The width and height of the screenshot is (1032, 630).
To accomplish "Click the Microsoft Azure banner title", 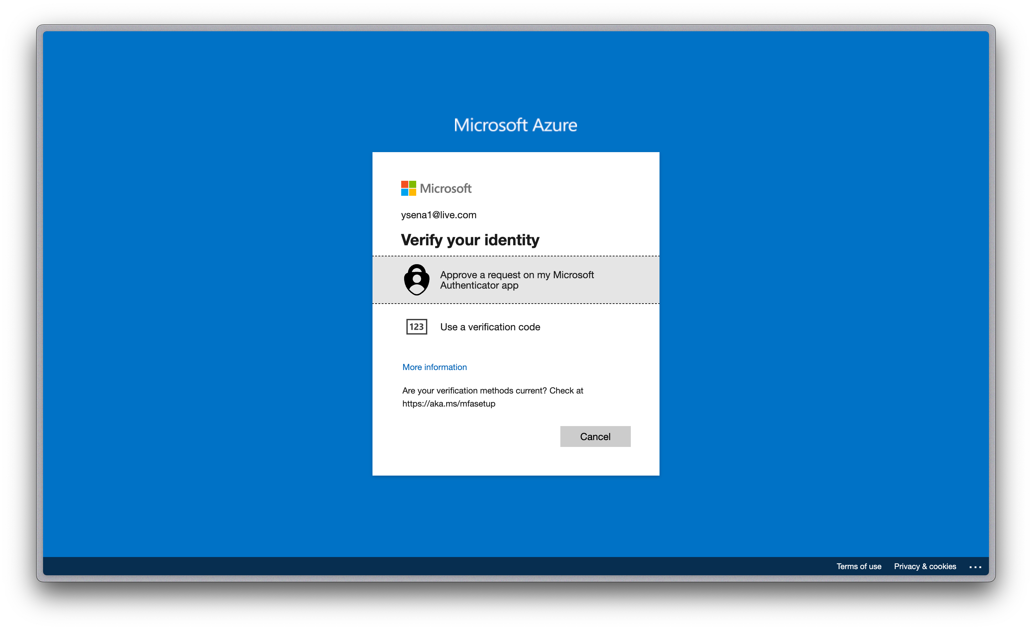I will (x=516, y=125).
